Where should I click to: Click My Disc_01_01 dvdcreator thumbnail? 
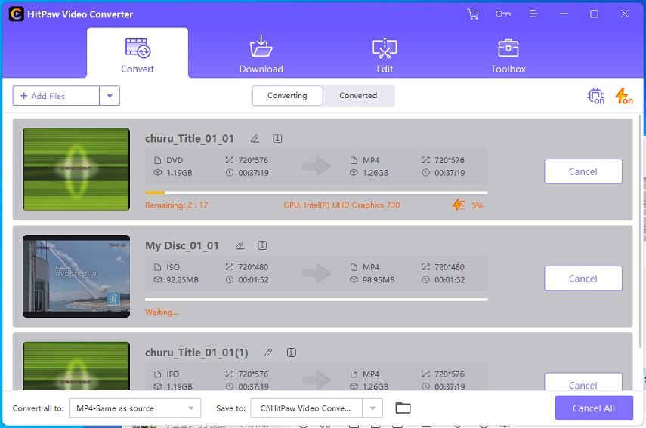[x=76, y=276]
